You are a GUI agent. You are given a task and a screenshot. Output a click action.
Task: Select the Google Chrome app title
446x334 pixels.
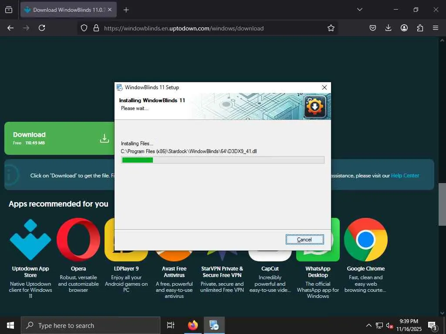coord(365,269)
